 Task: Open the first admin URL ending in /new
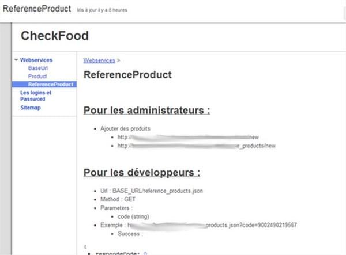click(190, 138)
